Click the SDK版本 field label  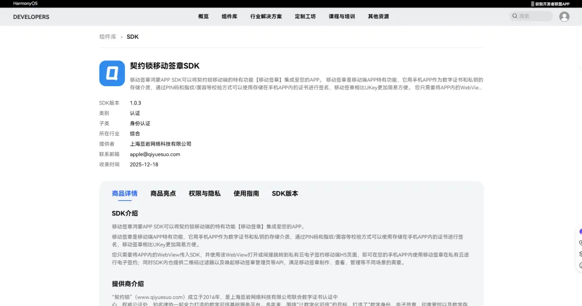pos(109,103)
